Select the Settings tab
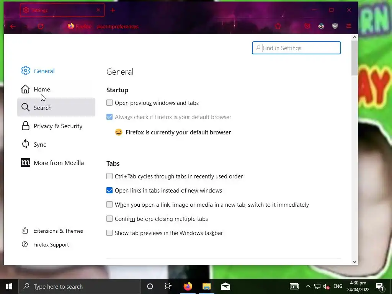 (62, 10)
